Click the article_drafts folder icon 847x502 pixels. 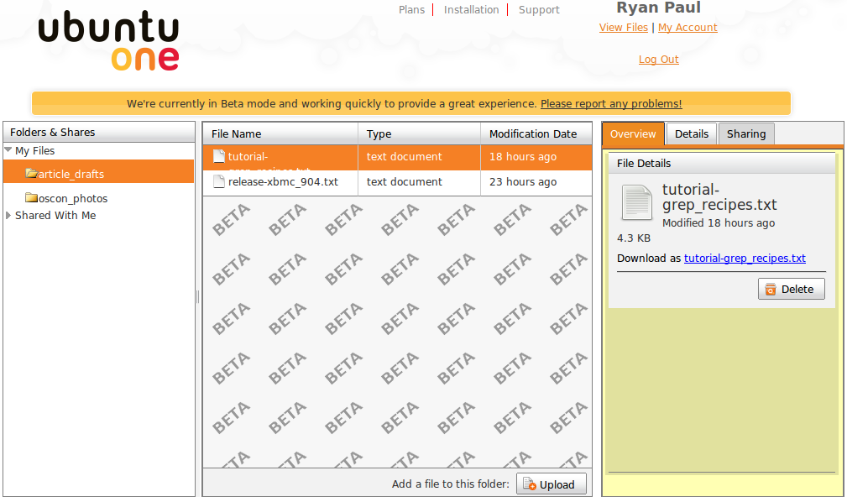point(31,174)
